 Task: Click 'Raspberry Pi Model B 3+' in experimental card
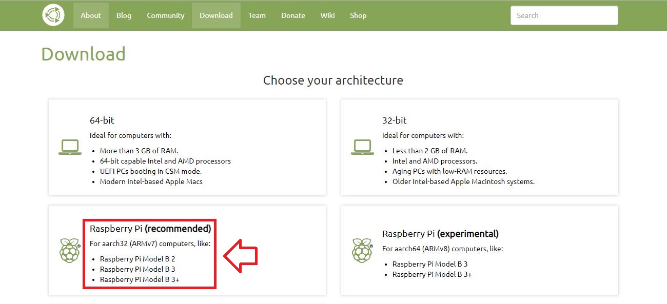click(x=432, y=274)
